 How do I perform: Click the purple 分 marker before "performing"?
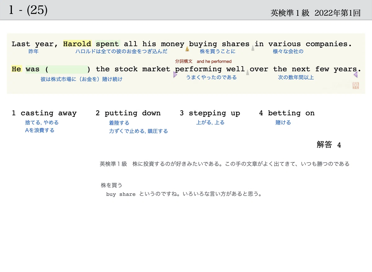(x=175, y=74)
